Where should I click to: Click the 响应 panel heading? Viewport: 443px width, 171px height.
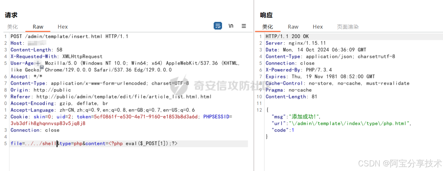[x=266, y=15]
